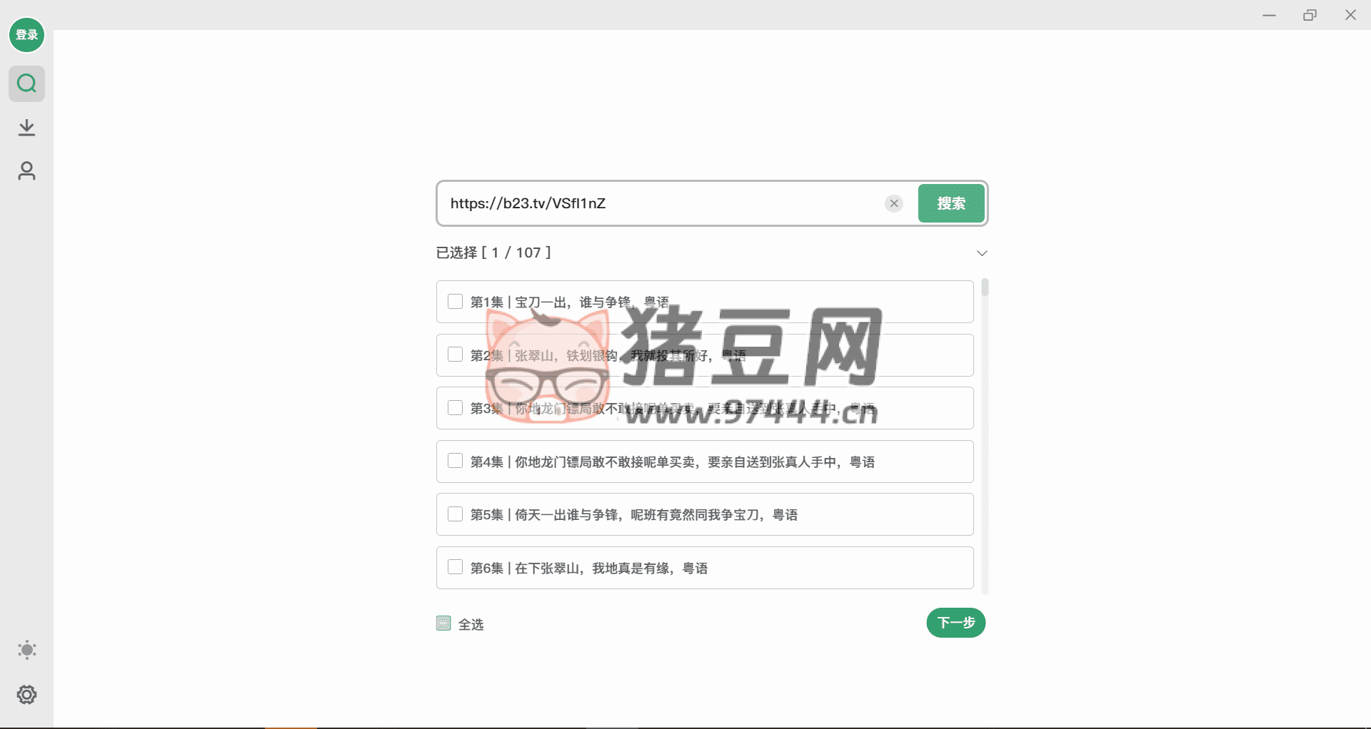Open the search page from sidebar
The width and height of the screenshot is (1371, 729).
[x=26, y=84]
